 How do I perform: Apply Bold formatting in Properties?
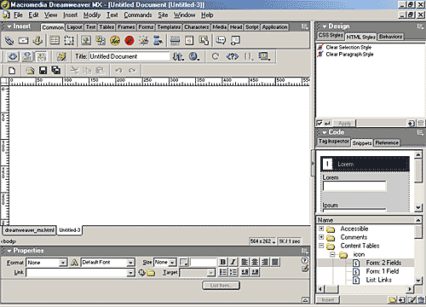[x=223, y=262]
